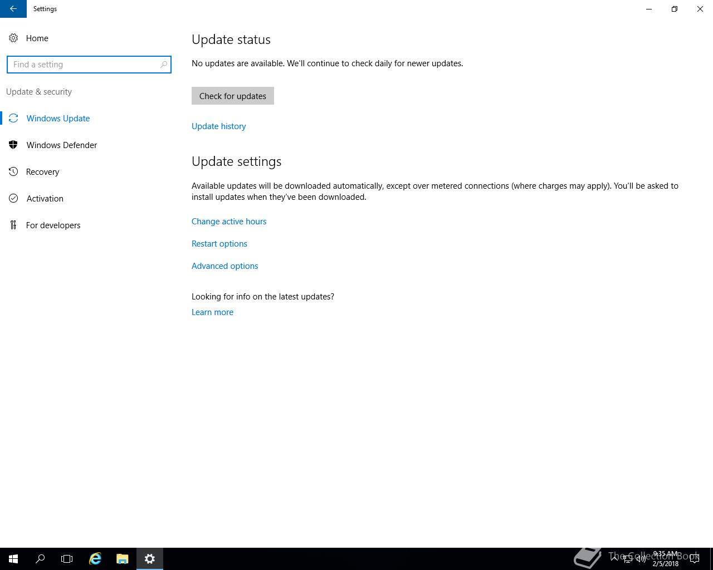Click the 'Update & security' category label
Viewport: 713px width, 570px height.
39,92
